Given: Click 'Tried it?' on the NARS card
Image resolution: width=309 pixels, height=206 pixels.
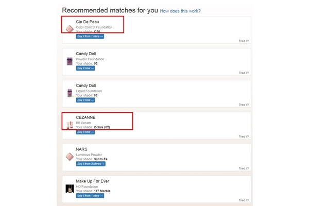Looking at the screenshot, I should pos(244,168).
